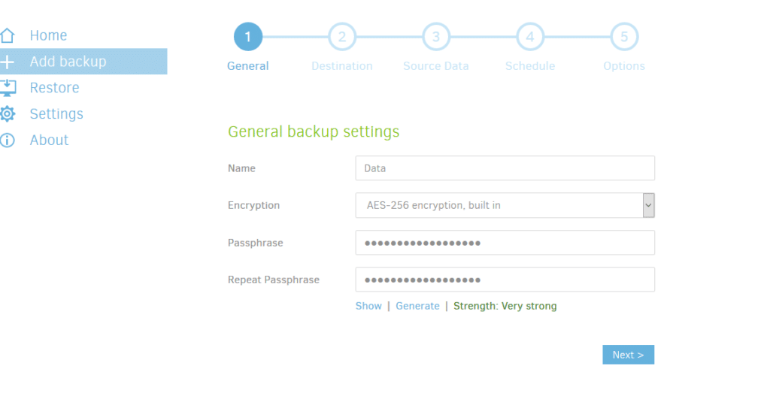Click the Settings gear icon
This screenshot has width=770, height=408.
(8, 114)
